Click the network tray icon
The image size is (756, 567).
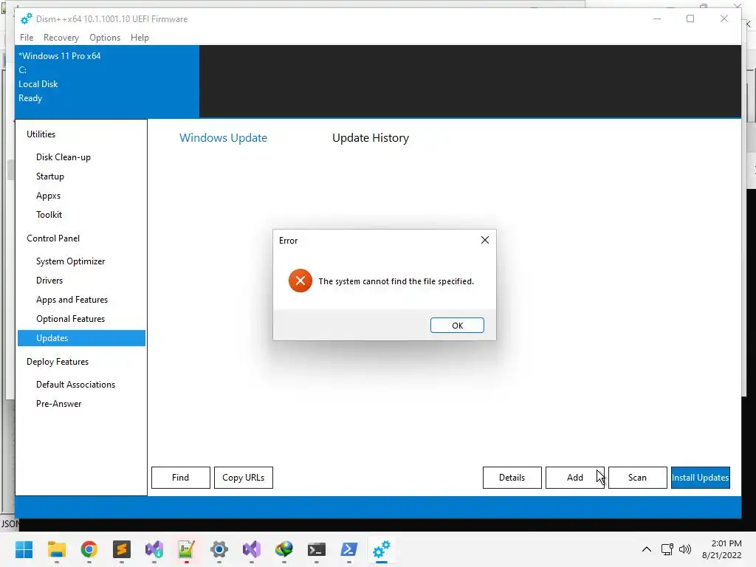[x=667, y=549]
